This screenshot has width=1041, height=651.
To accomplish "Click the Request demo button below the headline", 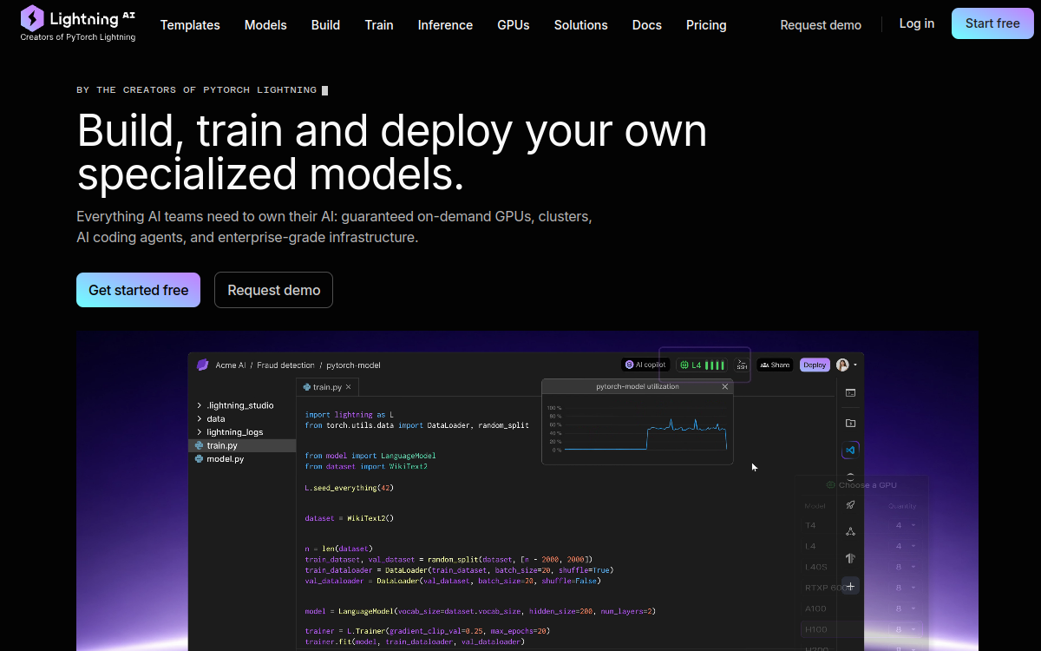I will click(274, 290).
